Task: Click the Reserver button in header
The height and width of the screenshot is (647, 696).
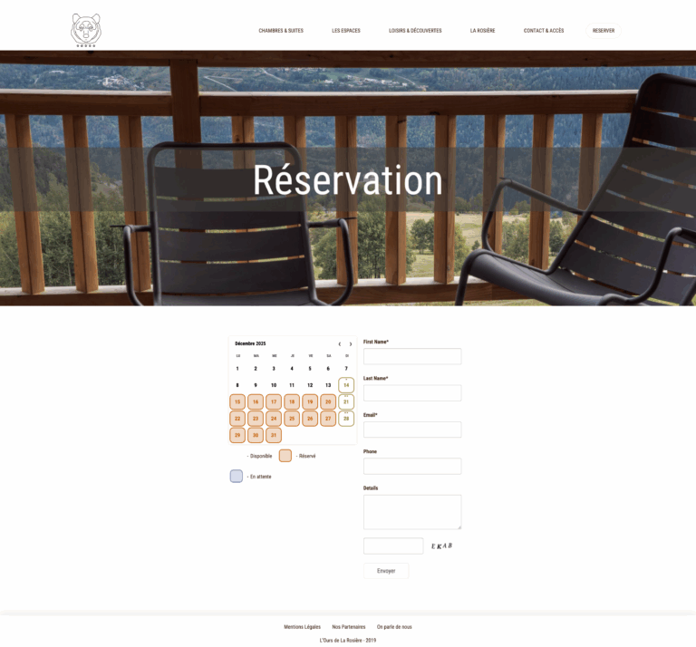Action: click(604, 31)
